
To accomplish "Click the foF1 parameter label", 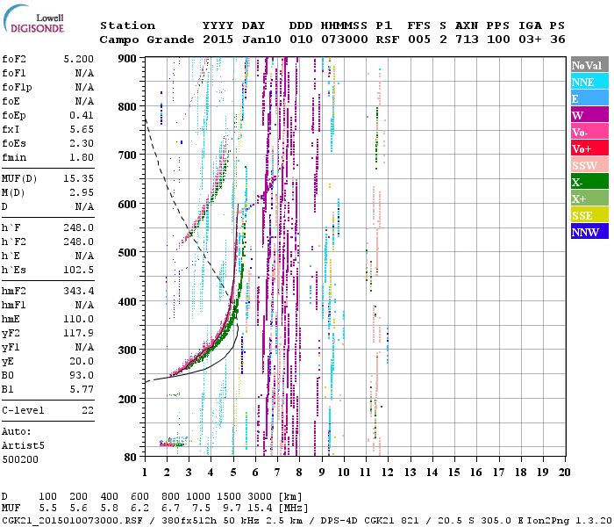I will pyautogui.click(x=14, y=73).
